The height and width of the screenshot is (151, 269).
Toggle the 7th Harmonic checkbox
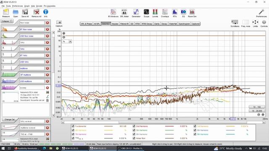(73, 134)
